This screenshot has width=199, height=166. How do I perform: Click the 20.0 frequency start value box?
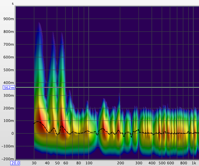click(x=15, y=163)
